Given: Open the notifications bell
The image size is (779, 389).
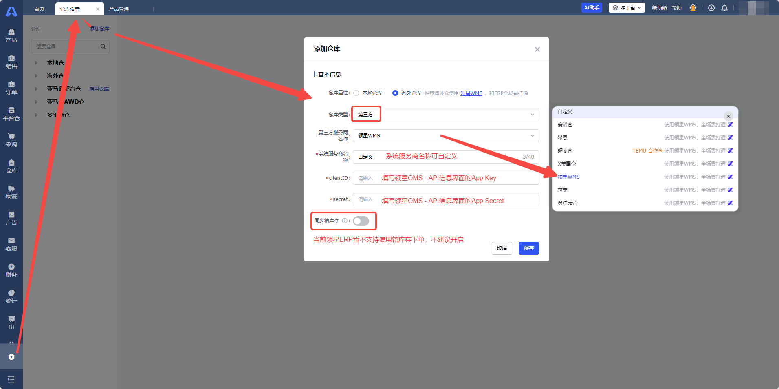Looking at the screenshot, I should [x=724, y=8].
